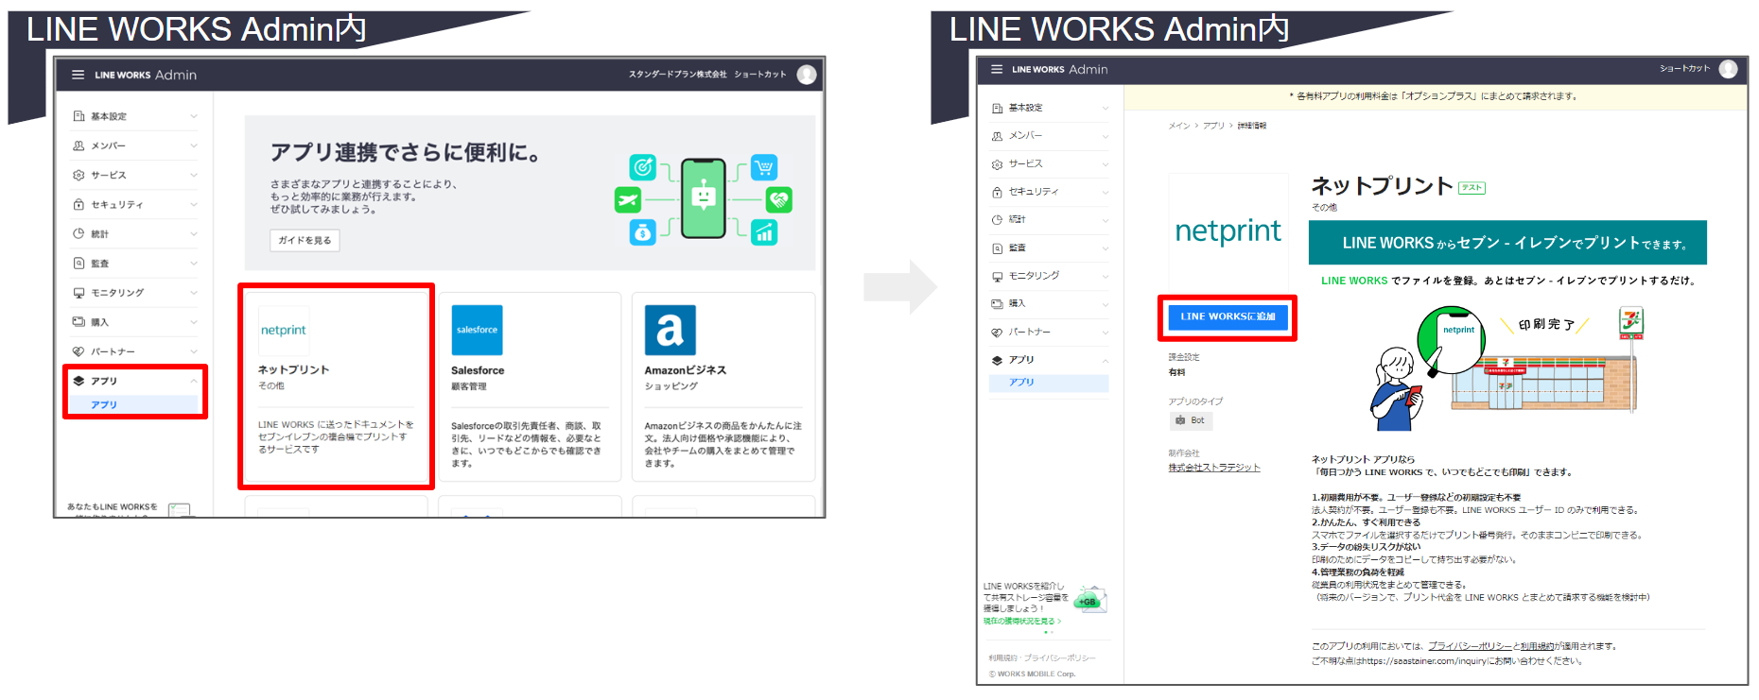Click メイン in the breadcrumb
The image size is (1759, 700).
tap(1178, 126)
